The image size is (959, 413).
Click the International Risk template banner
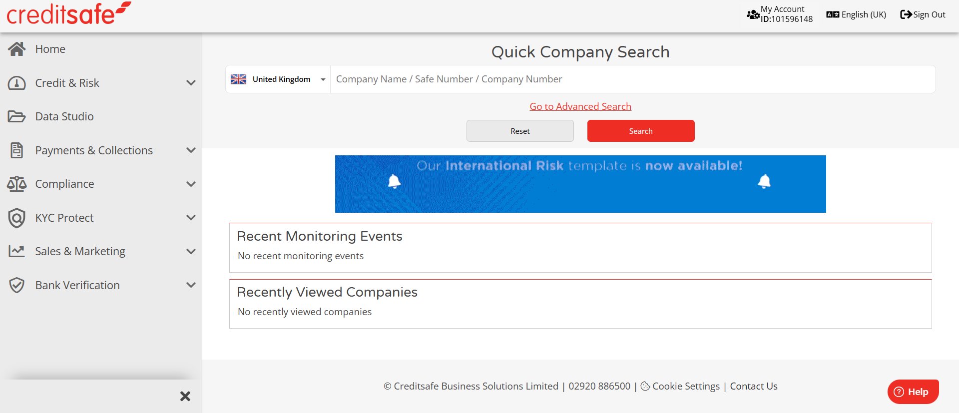(x=580, y=184)
